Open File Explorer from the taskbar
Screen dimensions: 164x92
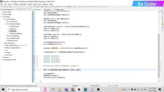pyautogui.click(x=60, y=89)
